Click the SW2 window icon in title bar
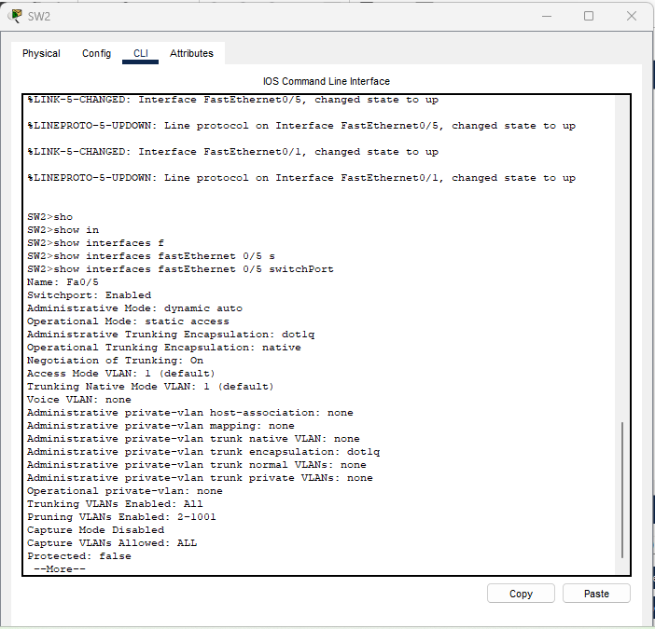This screenshot has height=629, width=655. (x=14, y=16)
